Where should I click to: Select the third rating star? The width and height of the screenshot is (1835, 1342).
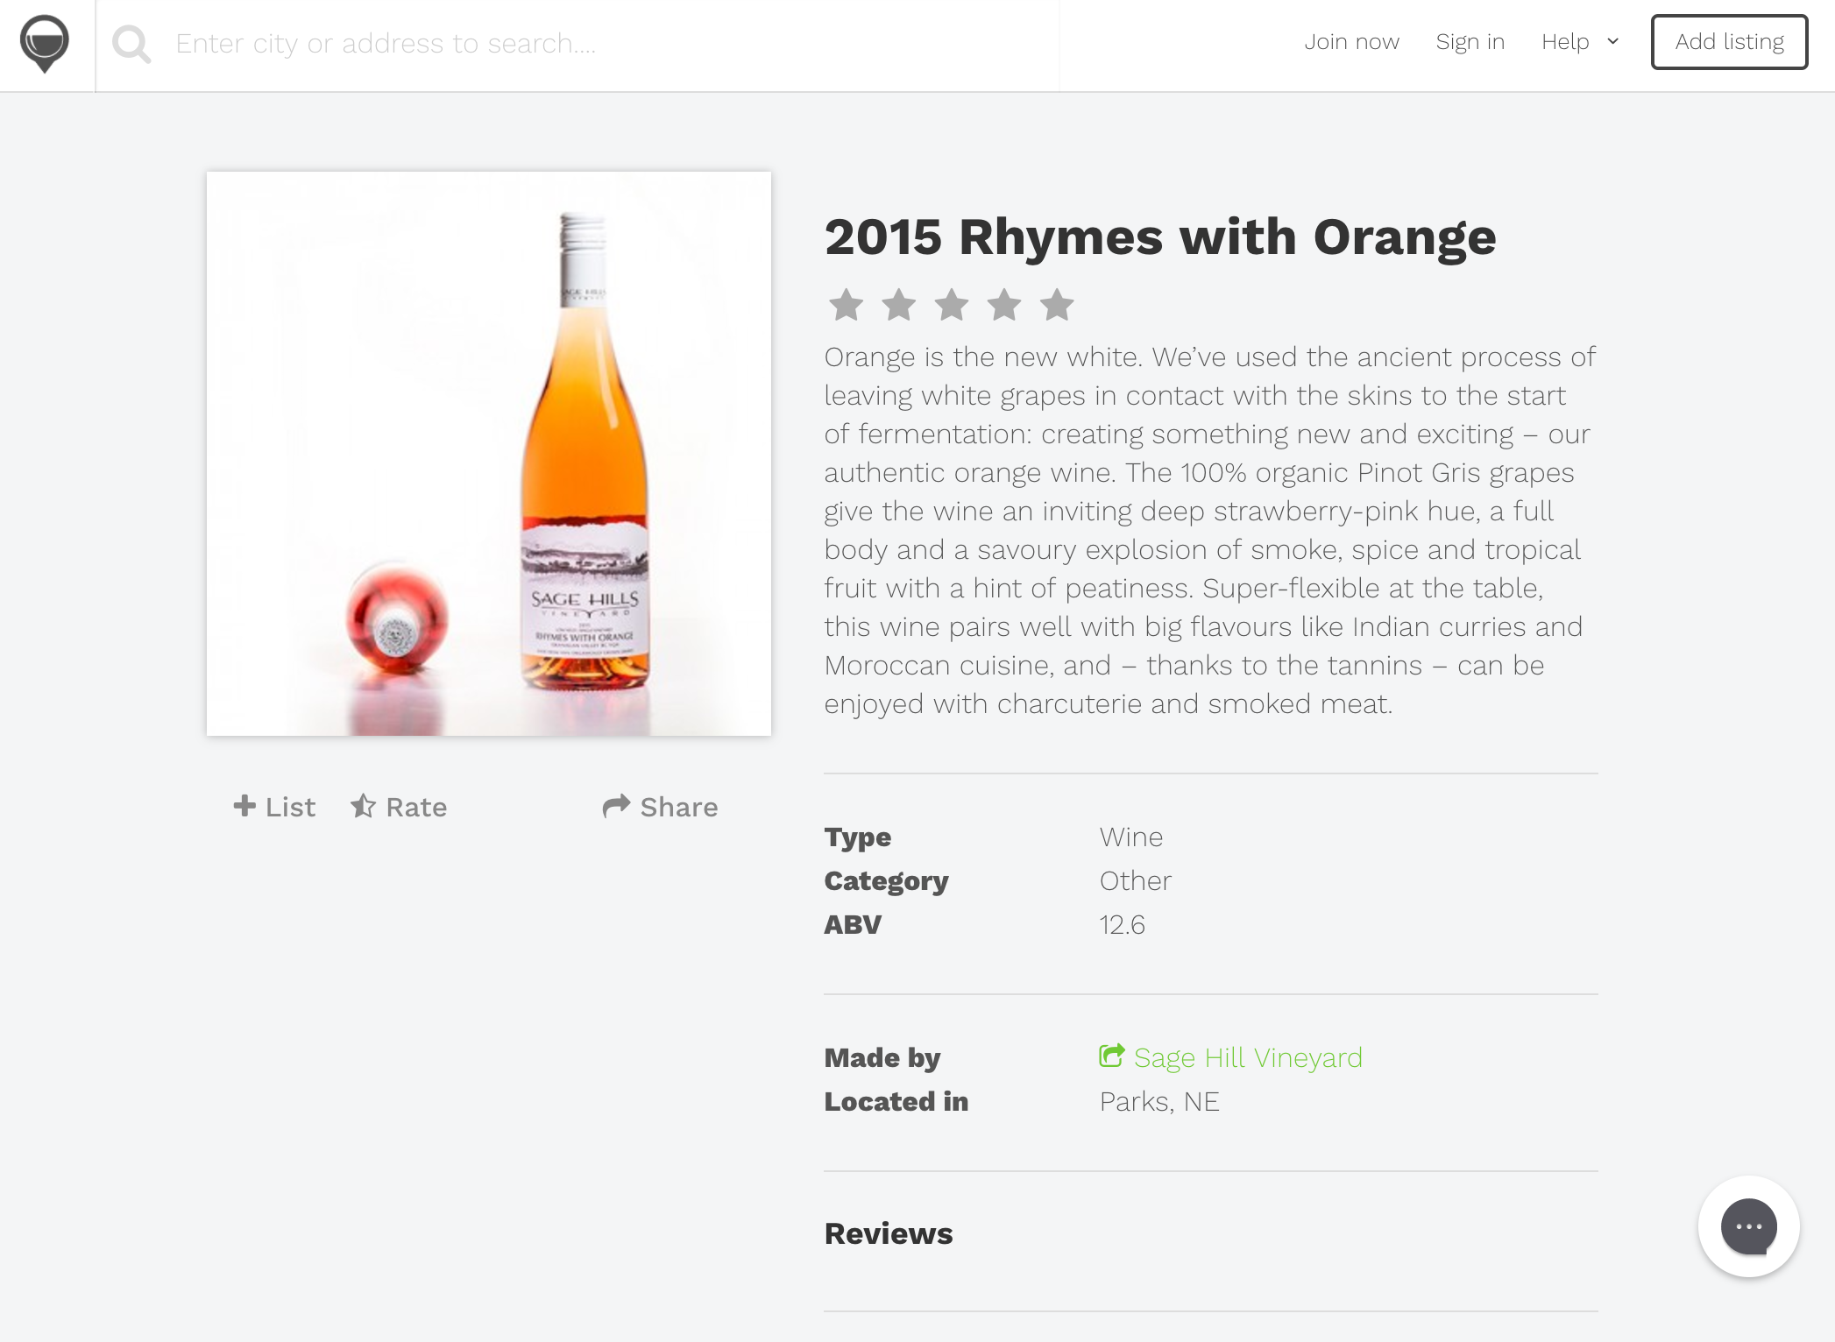[x=952, y=305]
